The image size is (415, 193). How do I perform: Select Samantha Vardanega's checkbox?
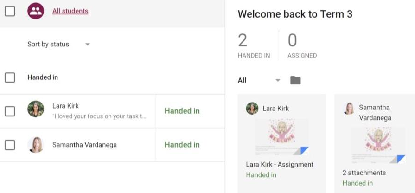[10, 145]
